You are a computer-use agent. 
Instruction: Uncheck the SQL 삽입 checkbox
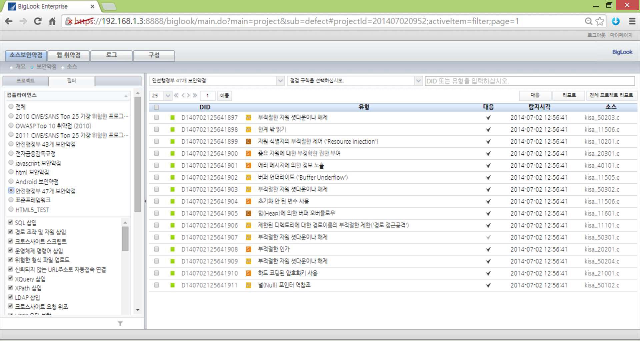pos(10,222)
